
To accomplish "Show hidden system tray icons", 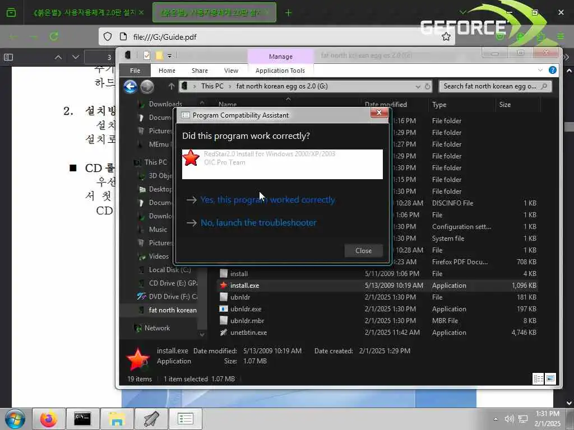I will (496, 419).
